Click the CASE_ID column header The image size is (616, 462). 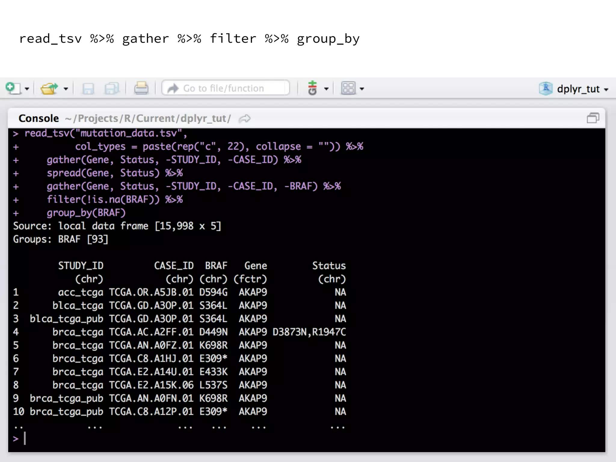tap(174, 266)
